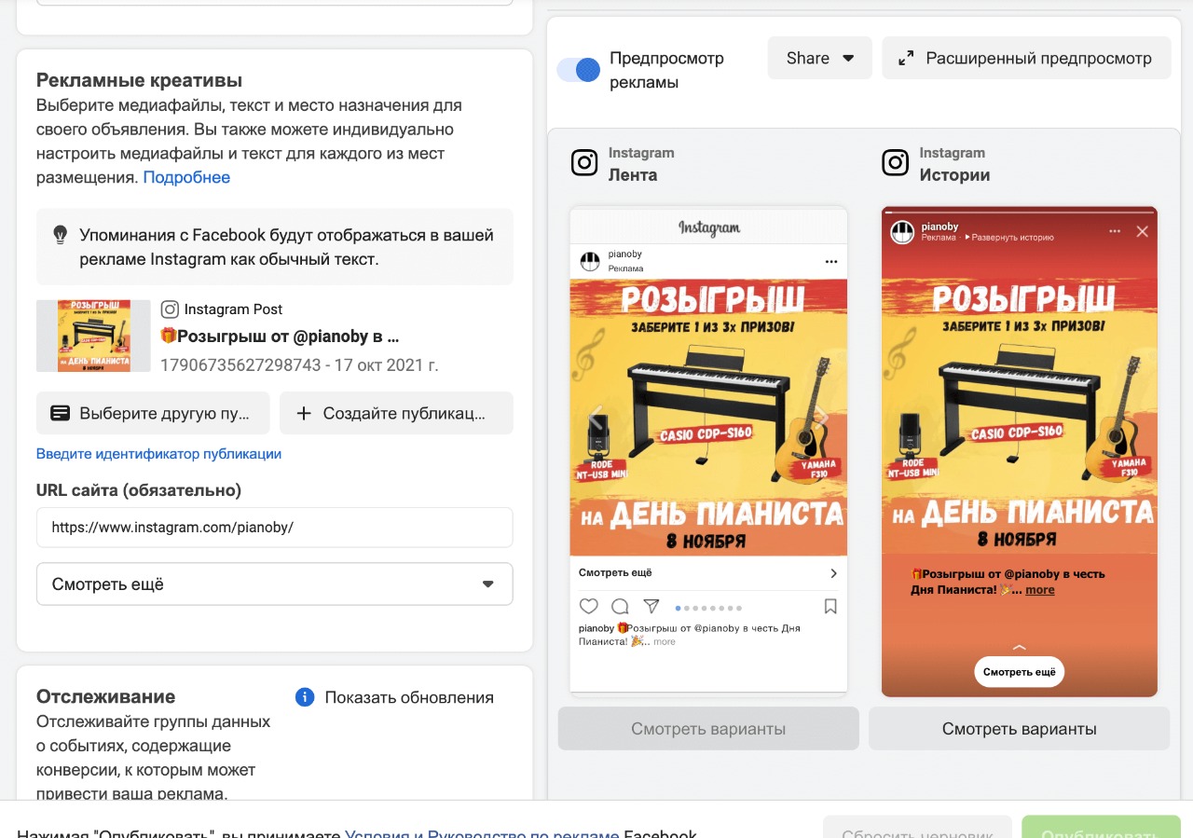Toggle the Предпросмотр рекламы switch
Image resolution: width=1193 pixels, height=838 pixels.
click(x=578, y=70)
